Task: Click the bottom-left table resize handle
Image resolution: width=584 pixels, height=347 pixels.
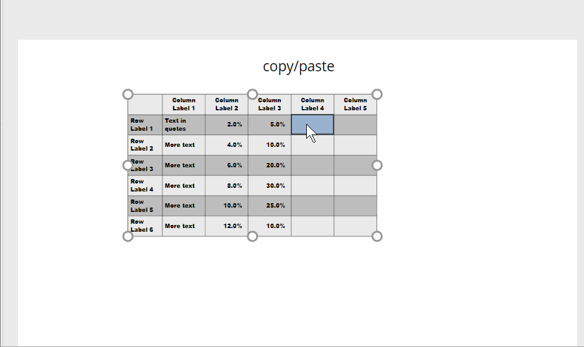Action: pyautogui.click(x=128, y=237)
